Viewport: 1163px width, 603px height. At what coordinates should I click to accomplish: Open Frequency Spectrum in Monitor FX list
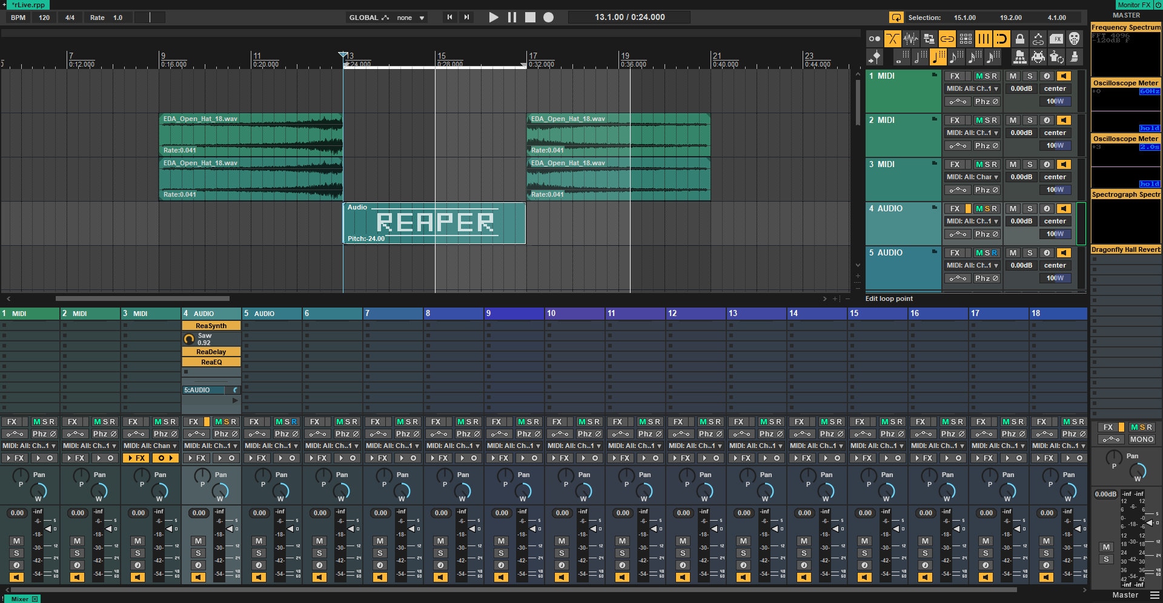pos(1126,27)
